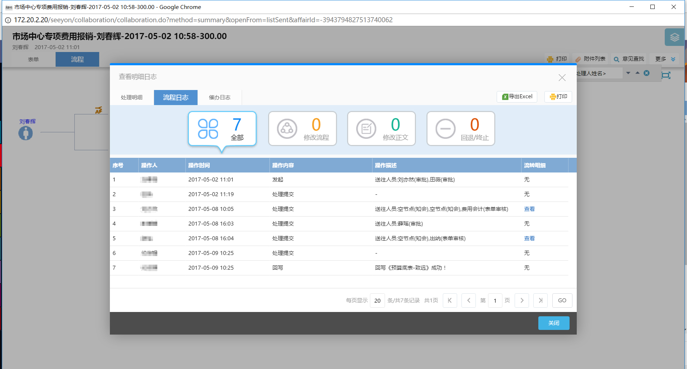Select the 全部 filter card with count 7
This screenshot has height=369, width=687.
click(x=222, y=128)
